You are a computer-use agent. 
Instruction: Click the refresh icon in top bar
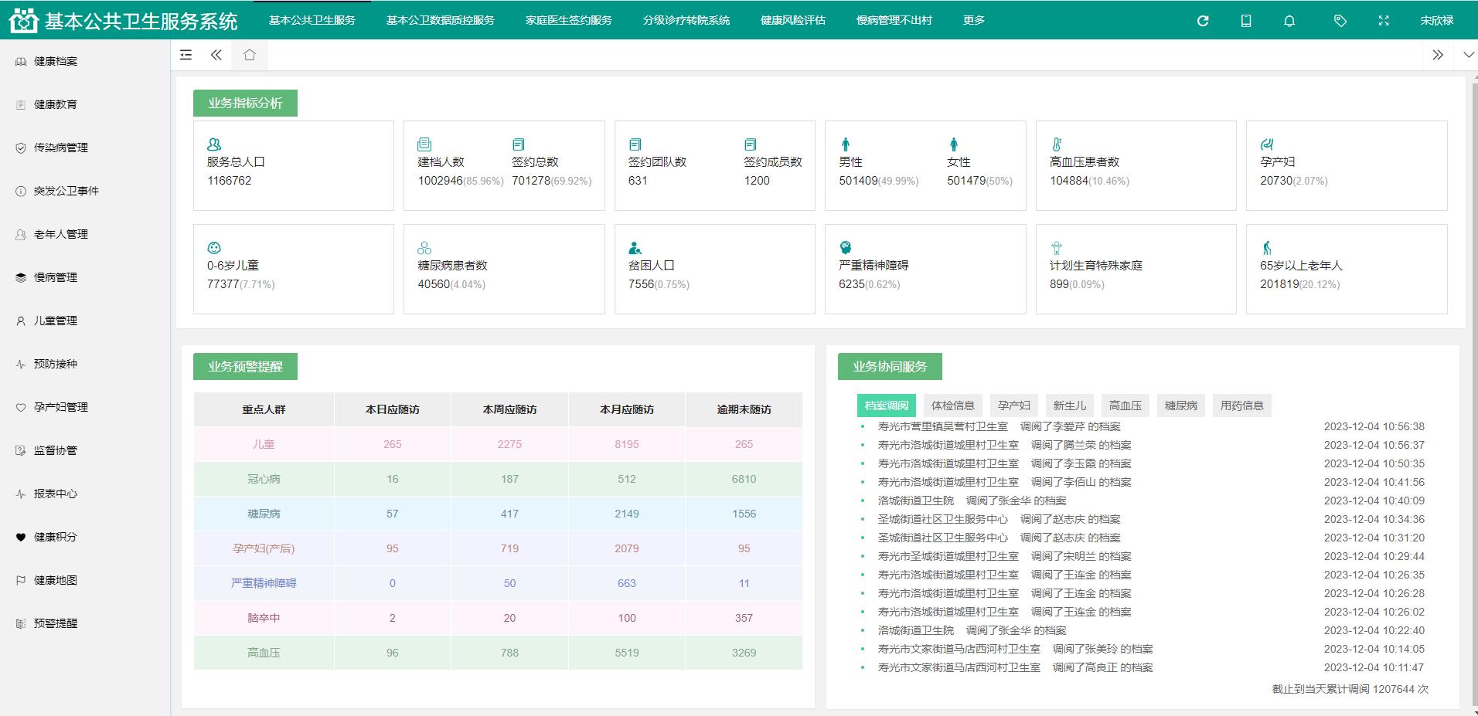point(1202,21)
